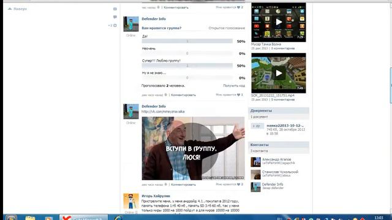Viewport: 392px width, 220px height.
Task: Open Defender Info author link on poll post
Action: pyautogui.click(x=154, y=19)
